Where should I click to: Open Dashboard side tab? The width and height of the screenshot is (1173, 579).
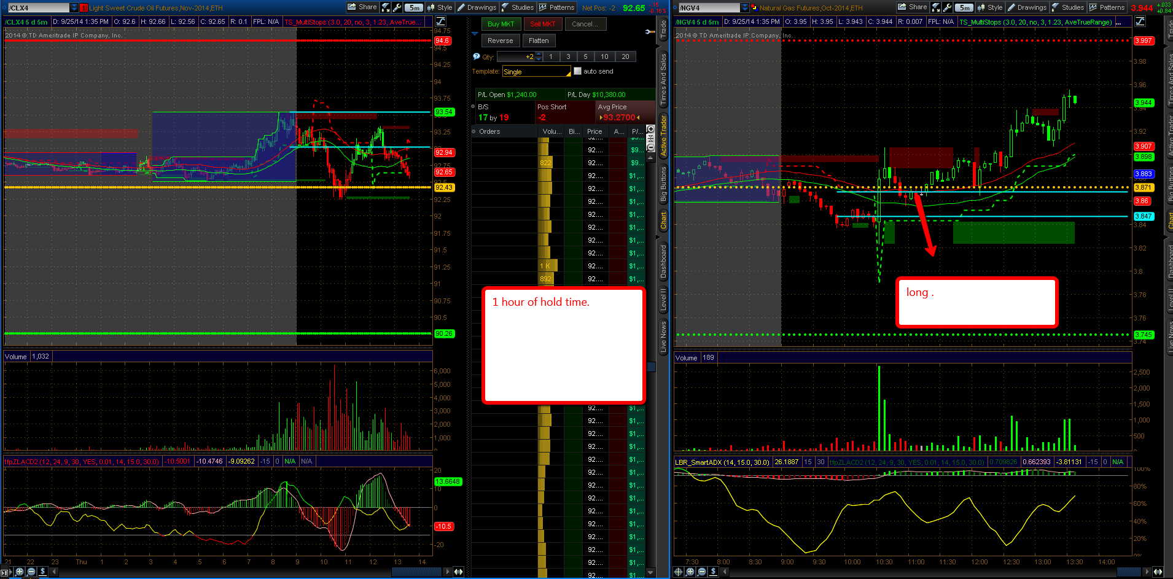663,262
